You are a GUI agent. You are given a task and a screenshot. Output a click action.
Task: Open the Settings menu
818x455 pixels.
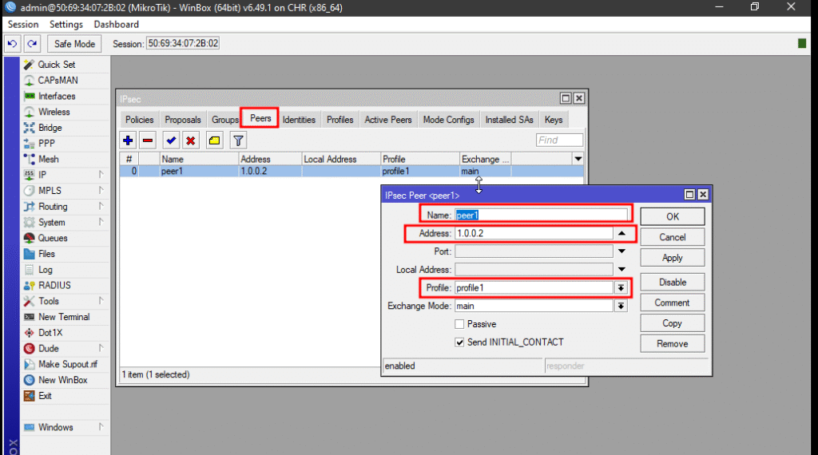66,25
